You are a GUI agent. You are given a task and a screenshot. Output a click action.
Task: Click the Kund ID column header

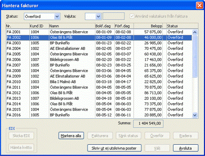[x=39, y=26]
